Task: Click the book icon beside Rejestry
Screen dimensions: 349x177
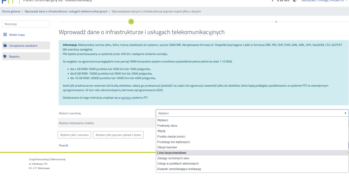Action: 5,56
